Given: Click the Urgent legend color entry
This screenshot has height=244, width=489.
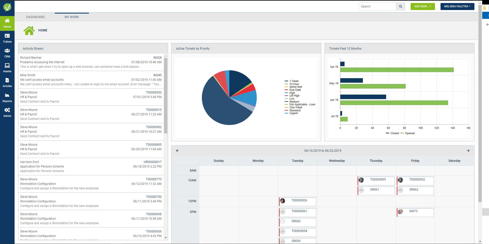Looking at the screenshot, I should [x=291, y=113].
